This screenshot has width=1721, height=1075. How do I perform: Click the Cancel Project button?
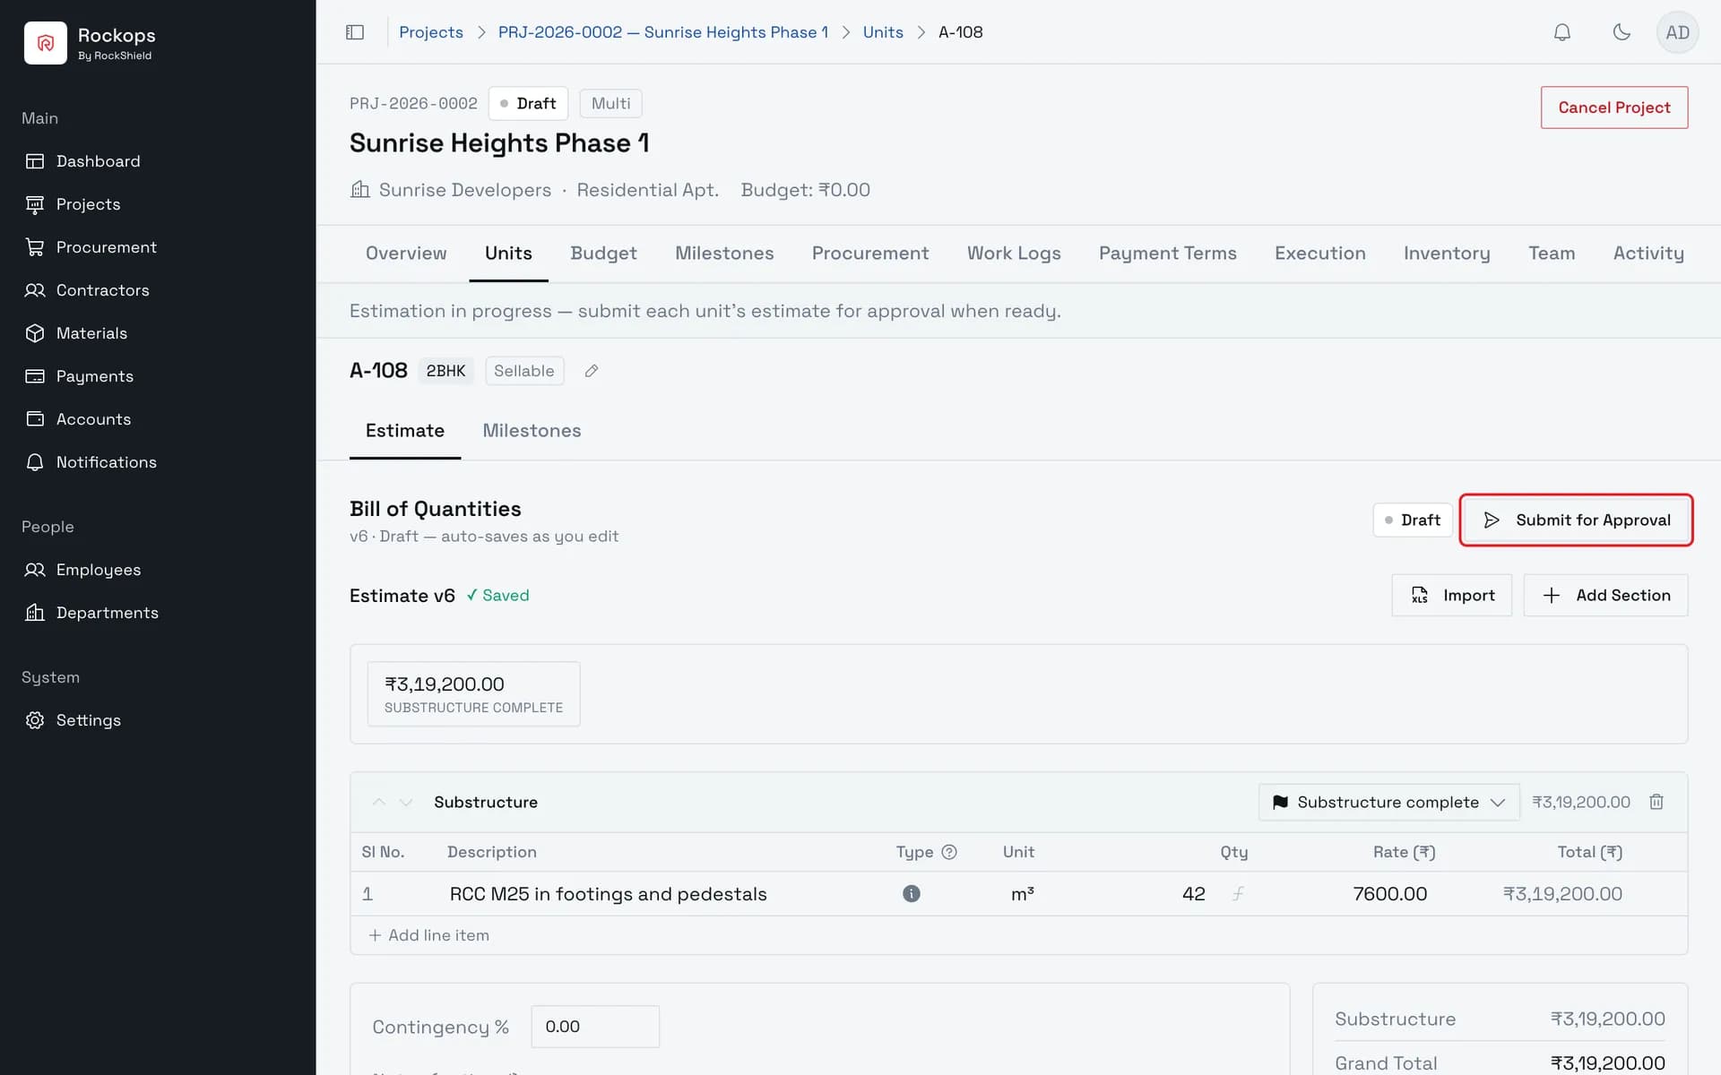[1614, 107]
